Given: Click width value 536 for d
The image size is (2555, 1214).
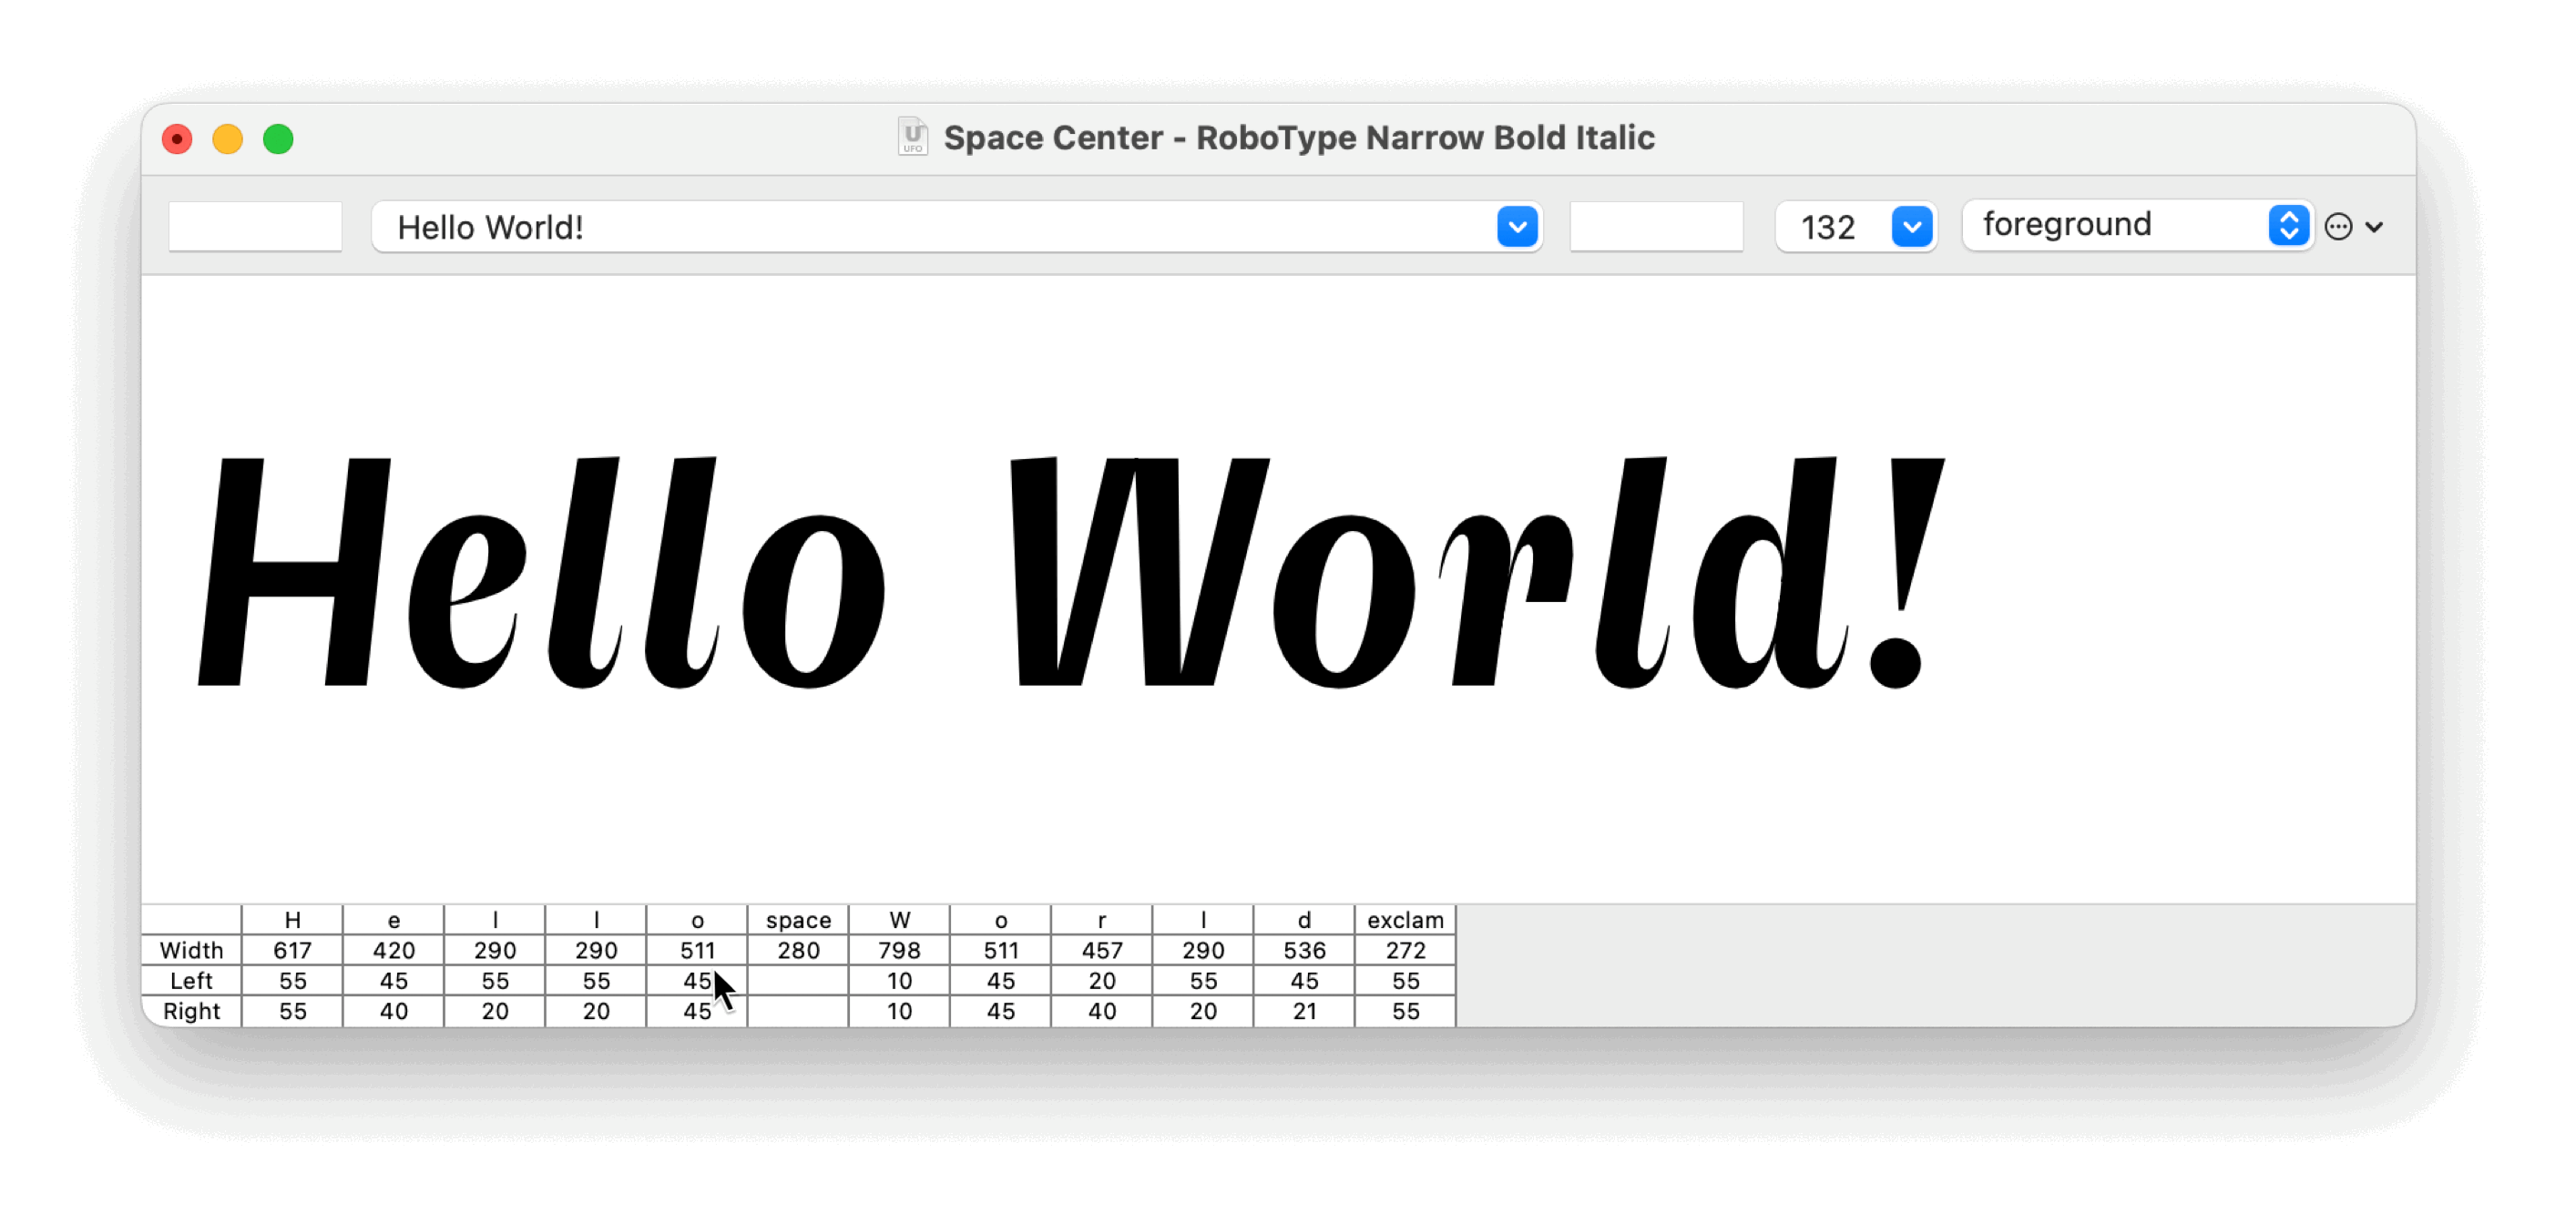Looking at the screenshot, I should 1304,950.
